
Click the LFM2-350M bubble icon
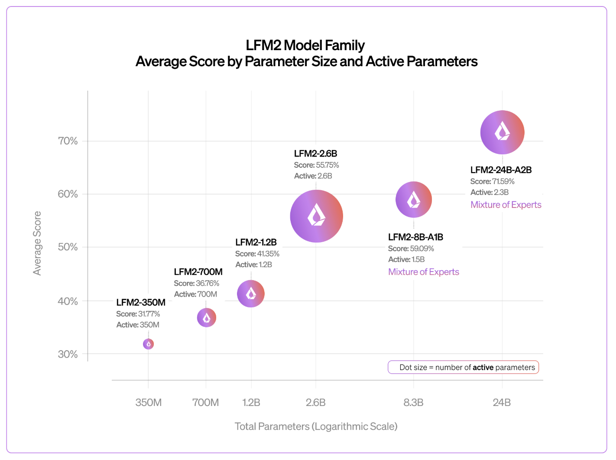pyautogui.click(x=148, y=344)
